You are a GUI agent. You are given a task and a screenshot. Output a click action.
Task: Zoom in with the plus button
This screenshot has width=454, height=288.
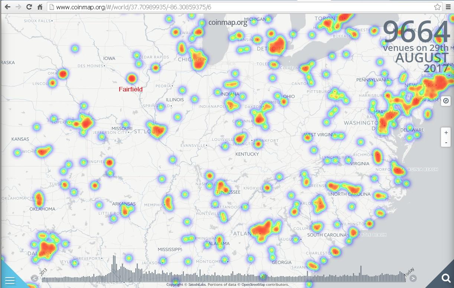[x=446, y=133]
